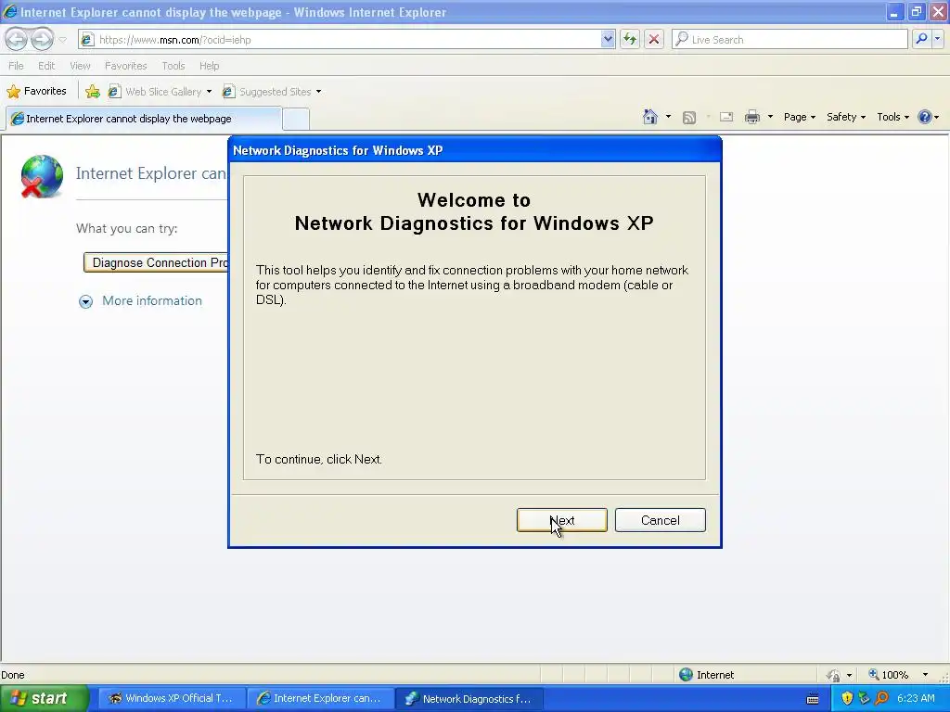Image resolution: width=950 pixels, height=712 pixels.
Task: Open the Suggested Sites link
Action: pos(267,92)
